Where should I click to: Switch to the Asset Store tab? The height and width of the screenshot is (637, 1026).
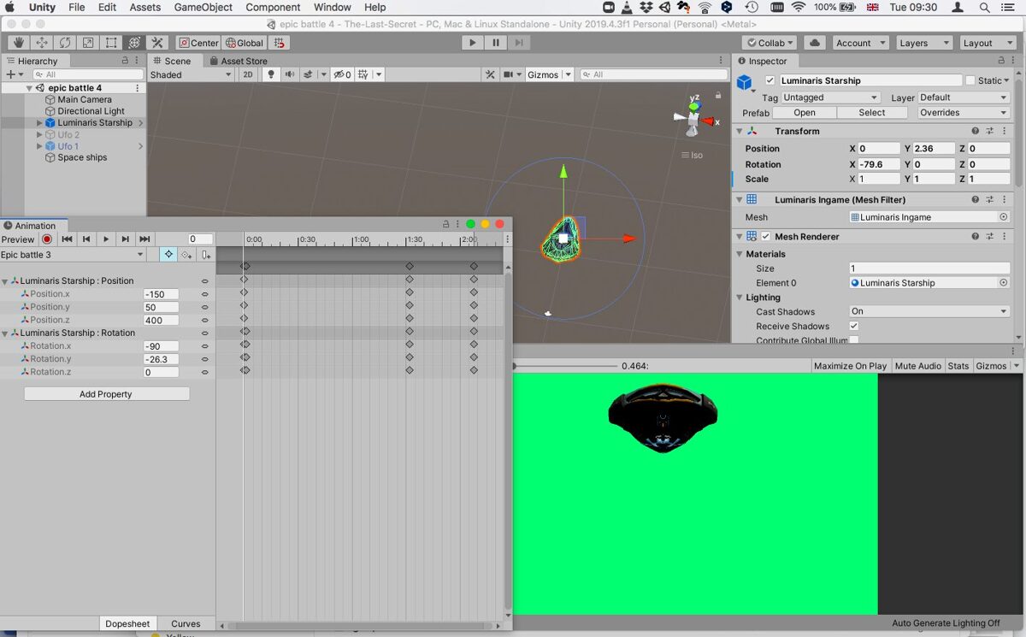point(239,61)
